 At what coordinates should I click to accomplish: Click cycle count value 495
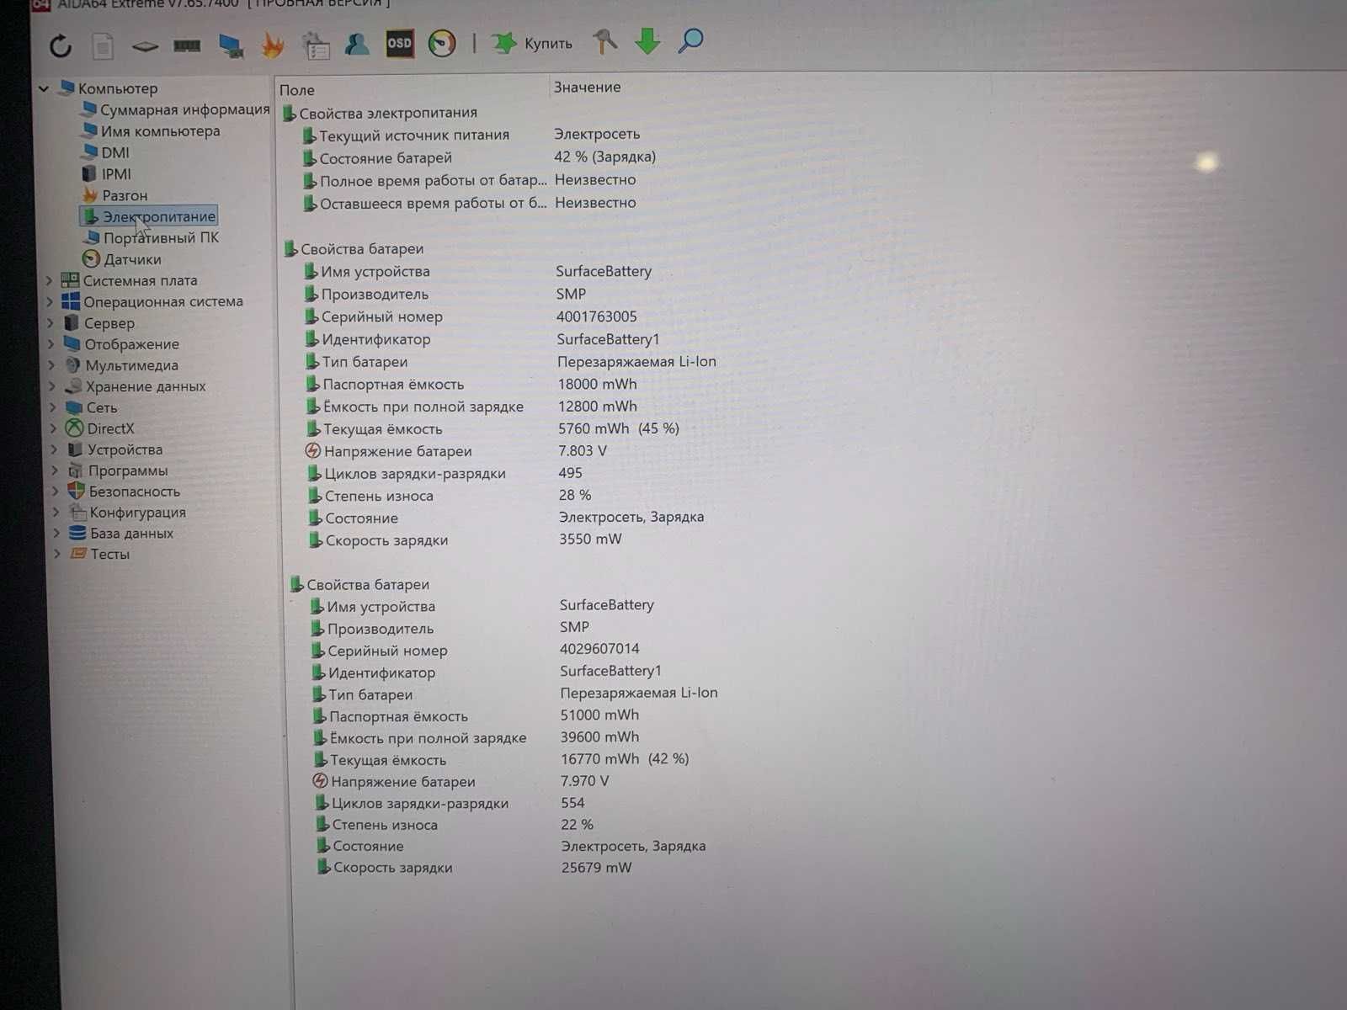click(x=570, y=473)
